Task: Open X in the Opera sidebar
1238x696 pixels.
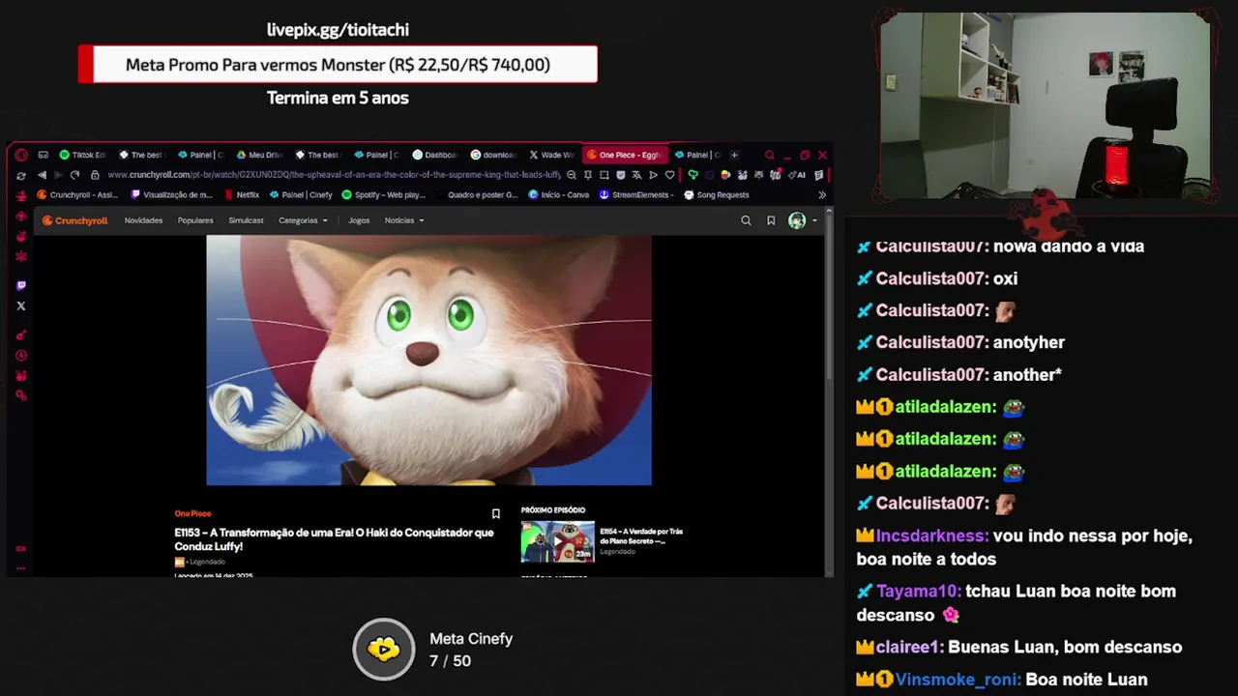Action: tap(21, 305)
